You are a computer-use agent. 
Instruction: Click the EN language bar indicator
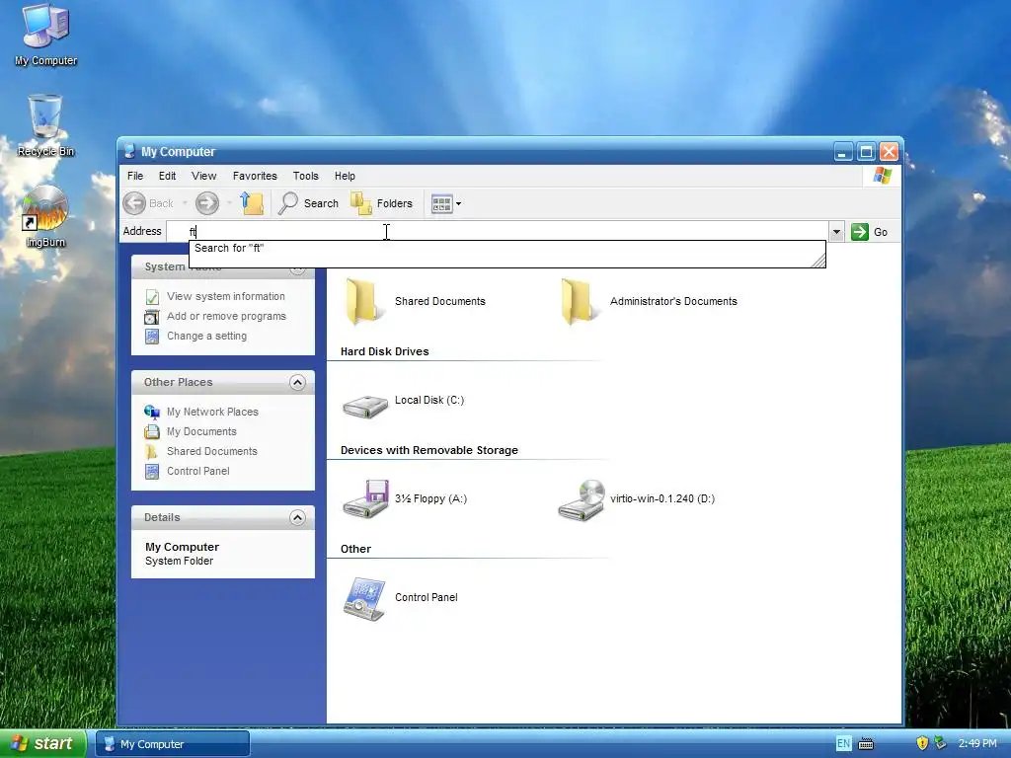[843, 744]
